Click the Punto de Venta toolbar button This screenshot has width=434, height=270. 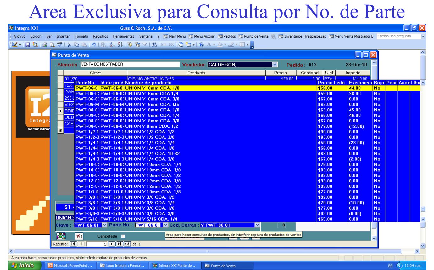coord(253,36)
